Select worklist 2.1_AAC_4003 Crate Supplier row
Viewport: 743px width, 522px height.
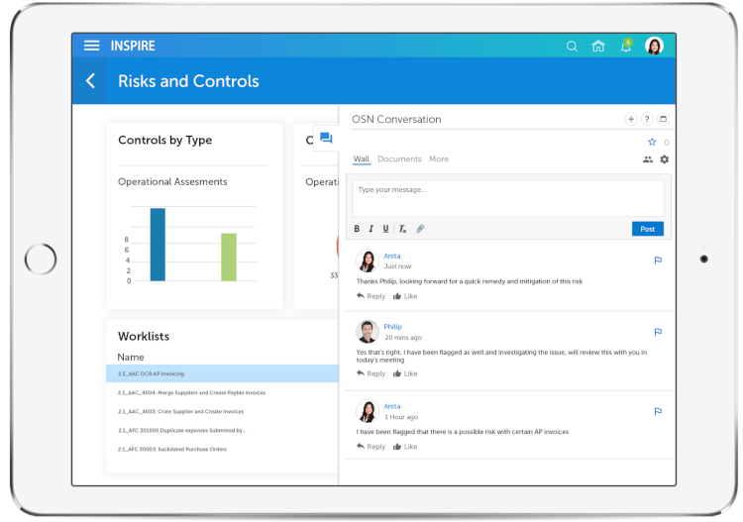pyautogui.click(x=222, y=412)
